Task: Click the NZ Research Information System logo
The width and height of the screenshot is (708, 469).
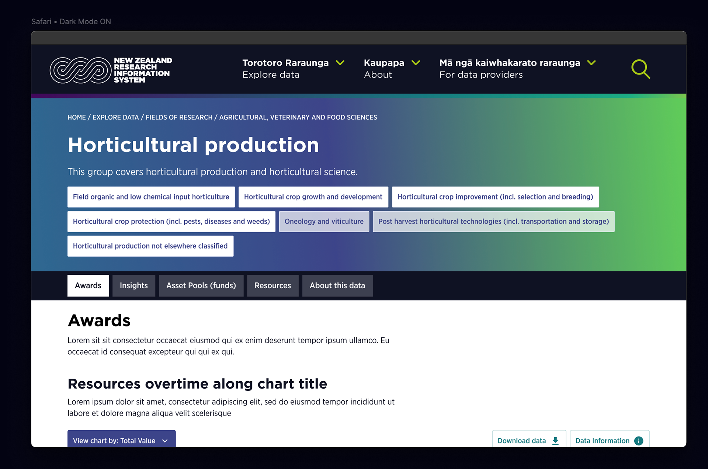Action: click(111, 70)
